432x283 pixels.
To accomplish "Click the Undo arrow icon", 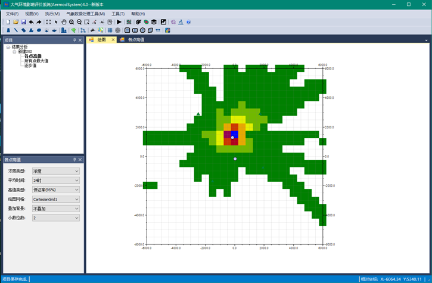I will tap(32, 22).
